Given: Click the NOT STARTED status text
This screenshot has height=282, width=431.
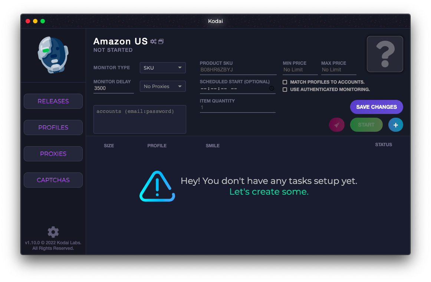Looking at the screenshot, I should [x=113, y=50].
